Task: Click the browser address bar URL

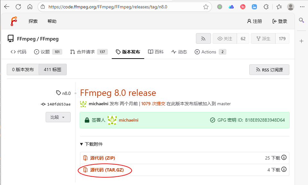Action: 108,7
